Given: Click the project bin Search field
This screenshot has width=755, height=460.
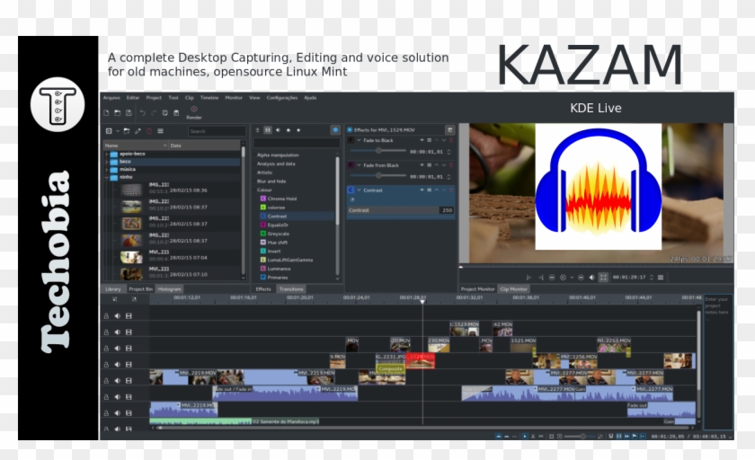Looking at the screenshot, I should tap(216, 131).
